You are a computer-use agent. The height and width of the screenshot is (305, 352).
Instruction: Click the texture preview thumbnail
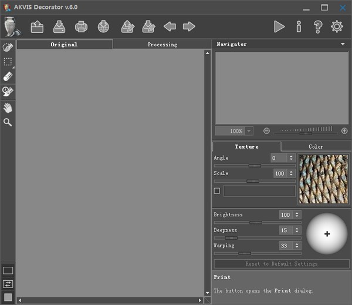tap(323, 179)
